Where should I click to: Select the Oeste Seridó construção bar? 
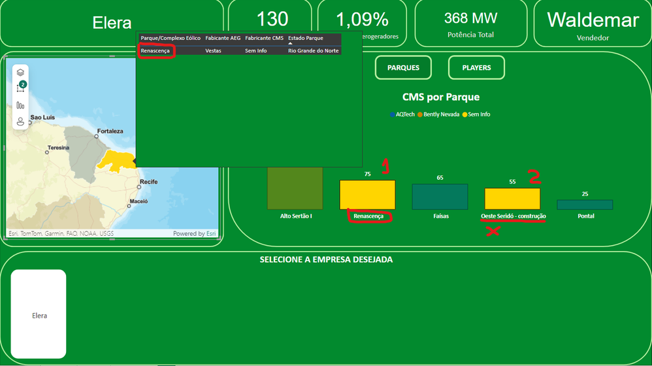pos(512,199)
